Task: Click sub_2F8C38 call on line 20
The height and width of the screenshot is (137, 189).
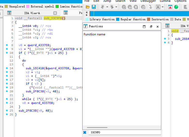Action: point(35,91)
